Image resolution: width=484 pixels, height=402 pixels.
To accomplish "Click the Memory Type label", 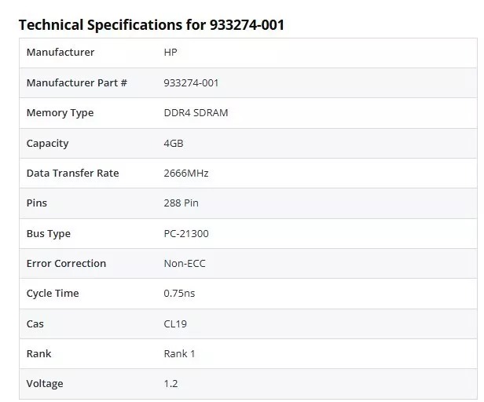I will (x=60, y=113).
